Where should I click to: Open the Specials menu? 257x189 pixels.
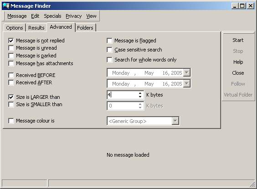coord(52,16)
